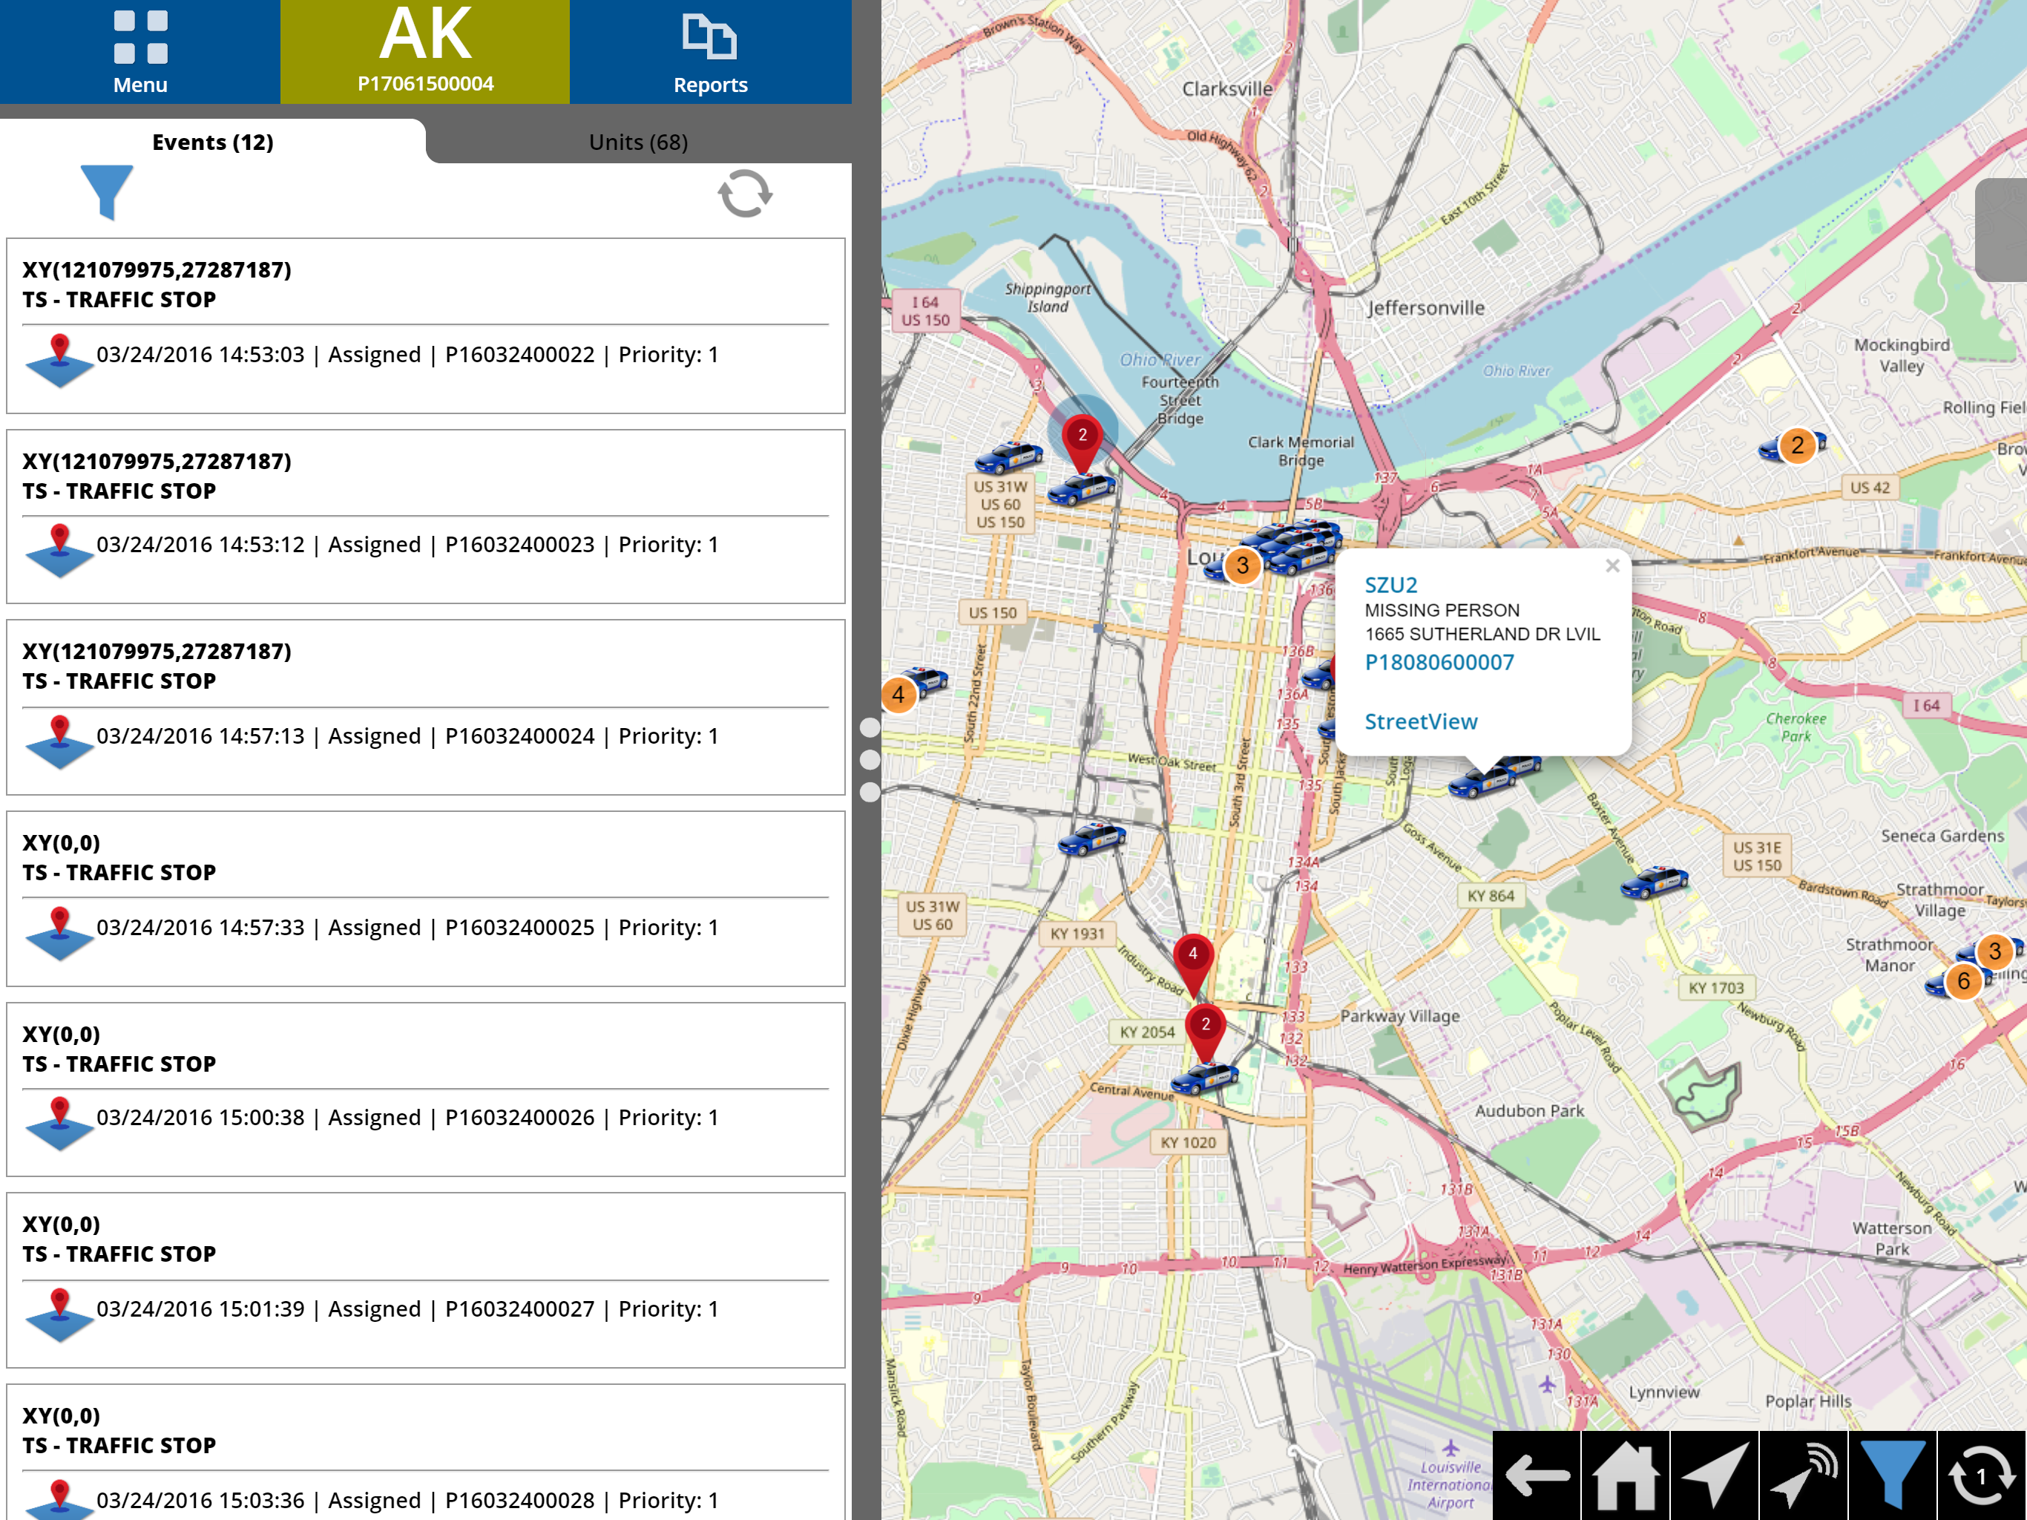Image resolution: width=2027 pixels, height=1520 pixels.
Task: Toggle location tracking with signal icon
Action: pos(1804,1475)
